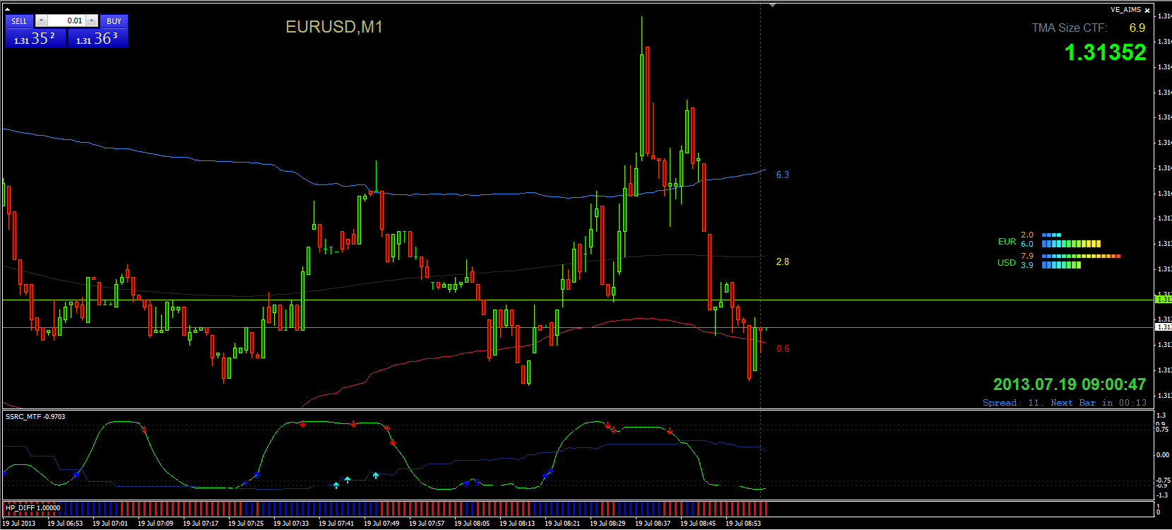Click the HP_DIFF 1.00000 indicator label

32,507
